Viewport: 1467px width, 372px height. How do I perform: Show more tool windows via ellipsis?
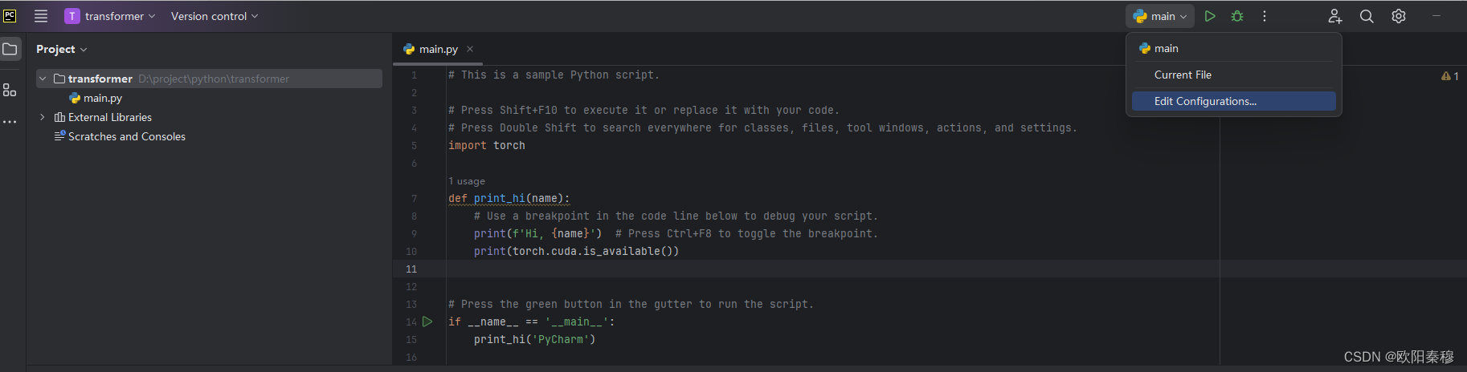(x=10, y=122)
